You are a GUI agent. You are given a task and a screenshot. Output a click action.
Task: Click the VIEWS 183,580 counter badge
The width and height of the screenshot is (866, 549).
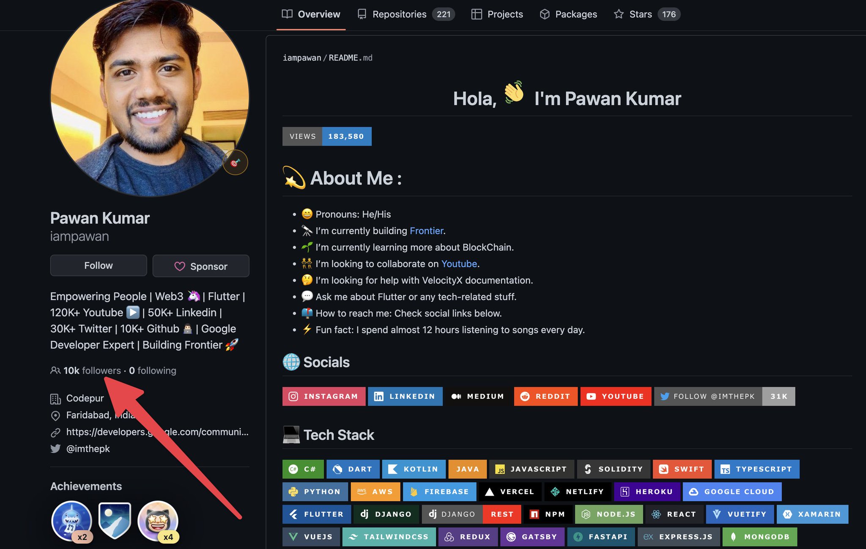[327, 136]
